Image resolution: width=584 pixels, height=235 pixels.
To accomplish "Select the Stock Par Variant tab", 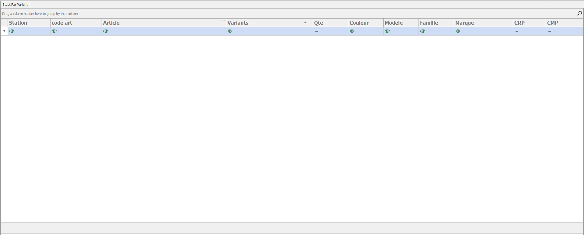I will pos(15,5).
